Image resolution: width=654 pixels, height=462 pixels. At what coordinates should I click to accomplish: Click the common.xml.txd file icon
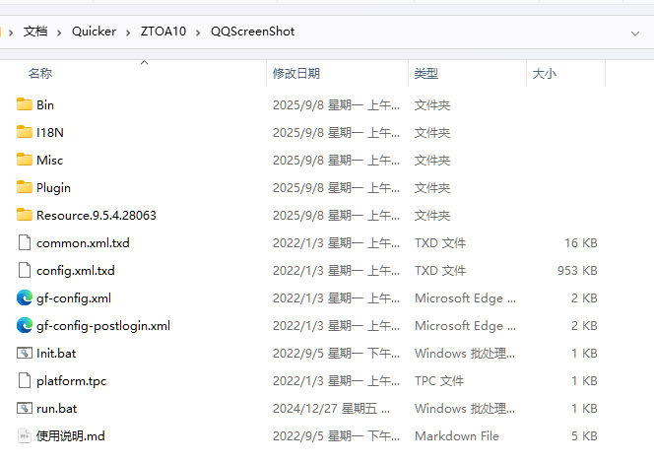tap(25, 242)
